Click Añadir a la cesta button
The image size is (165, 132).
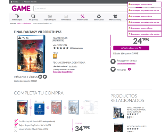click(x=131, y=48)
